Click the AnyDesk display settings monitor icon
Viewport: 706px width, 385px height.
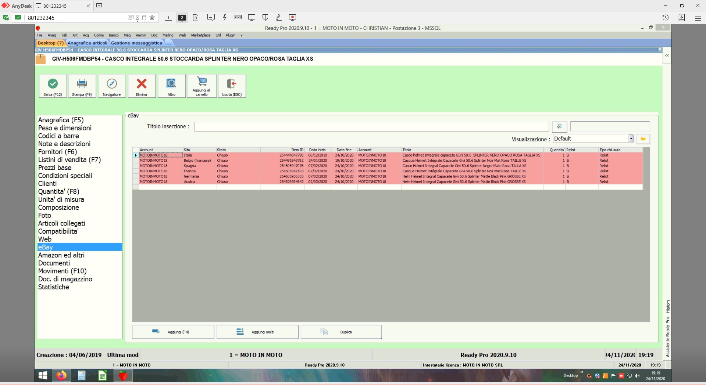point(252,17)
